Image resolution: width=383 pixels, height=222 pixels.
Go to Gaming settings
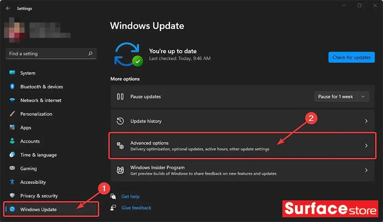tap(51, 168)
